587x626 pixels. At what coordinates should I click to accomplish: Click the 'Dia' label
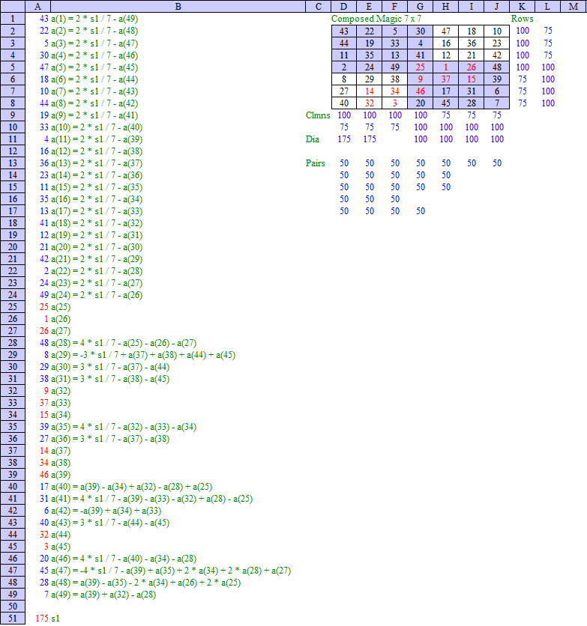pos(313,139)
